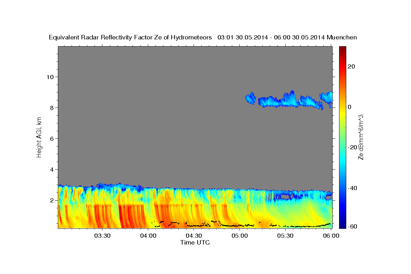Click the height axis label 6
The height and width of the screenshot is (274, 411).
[x=52, y=138]
